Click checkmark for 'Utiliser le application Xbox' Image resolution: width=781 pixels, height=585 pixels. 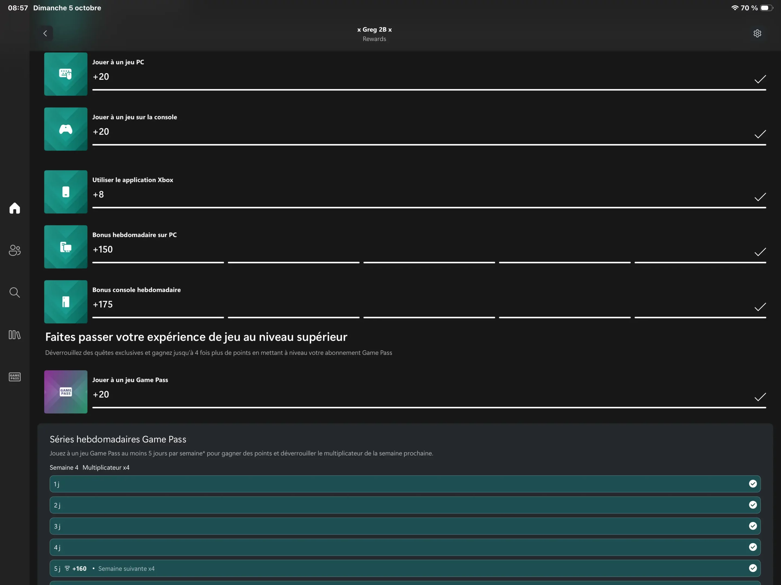click(760, 197)
